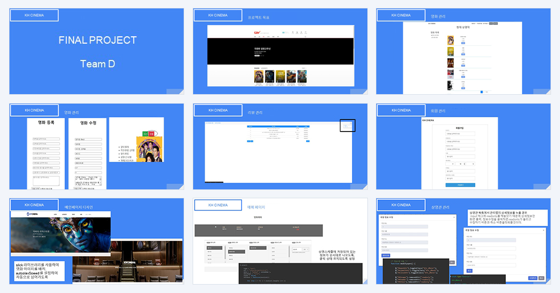
Task: Click the KH CINEMA label on the title slide
Action: [34, 15]
